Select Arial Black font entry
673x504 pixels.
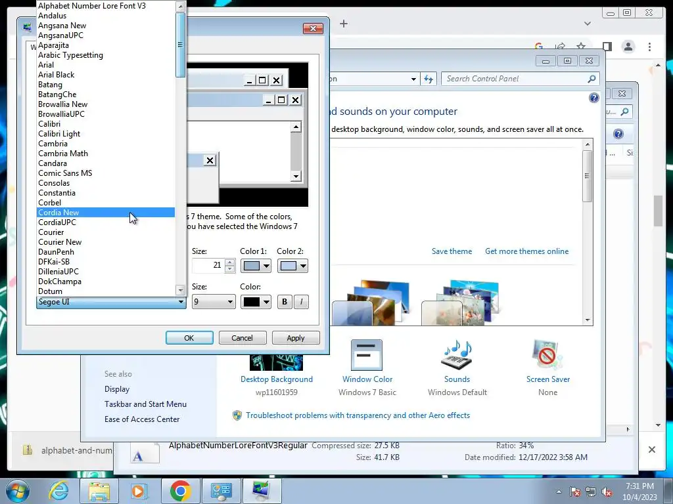[x=106, y=75]
